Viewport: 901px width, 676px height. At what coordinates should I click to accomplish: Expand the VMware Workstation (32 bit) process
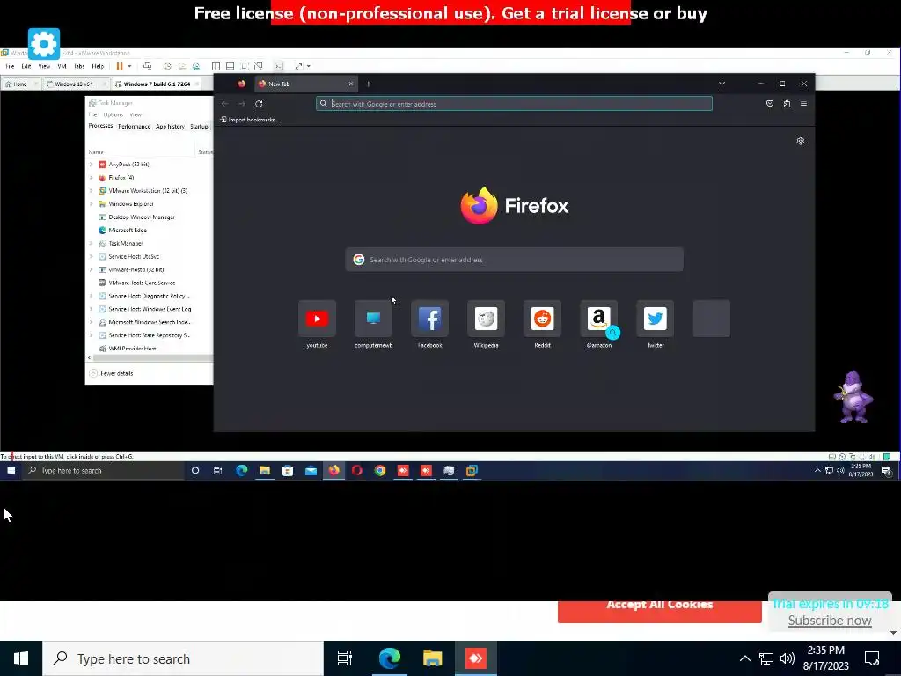(x=91, y=191)
